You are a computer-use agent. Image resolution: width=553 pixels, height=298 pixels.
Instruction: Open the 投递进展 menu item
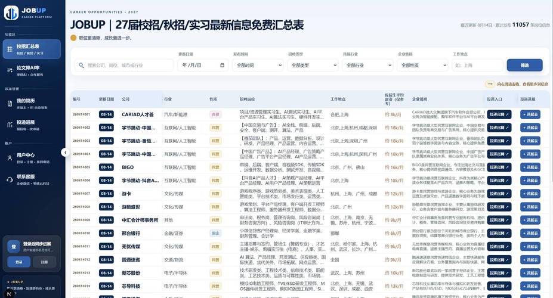[32, 125]
